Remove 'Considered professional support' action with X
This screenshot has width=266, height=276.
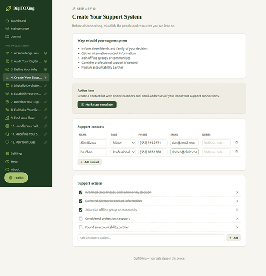[237, 219]
